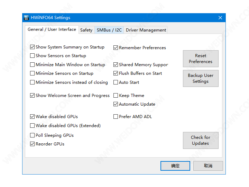Screen dimensions: 249x187
Task: Click the HWiNFO64 title bar app icon
Action: click(26, 18)
